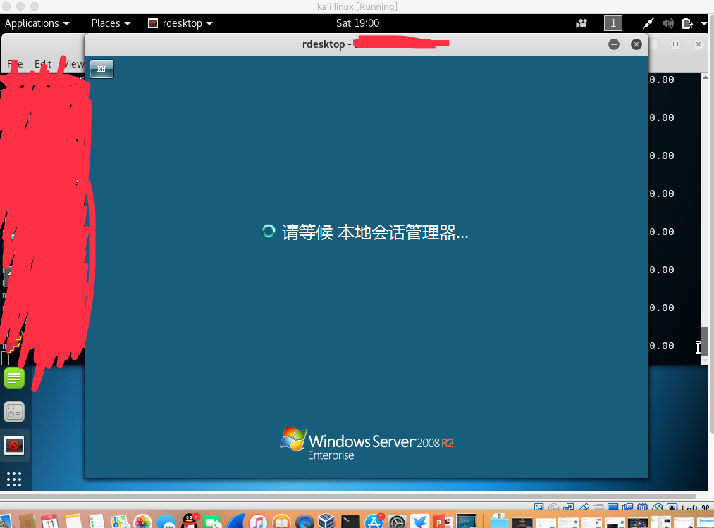This screenshot has height=528, width=714.
Task: Minimize the rdesktop window
Action: point(614,44)
